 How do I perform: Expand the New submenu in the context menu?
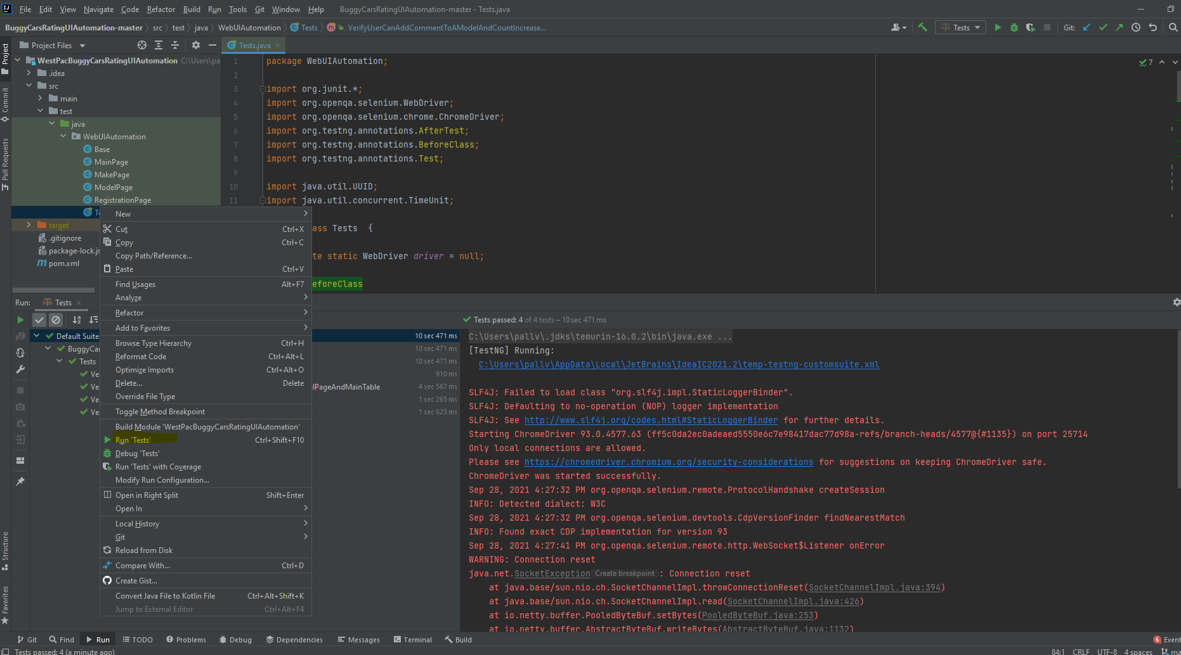206,214
